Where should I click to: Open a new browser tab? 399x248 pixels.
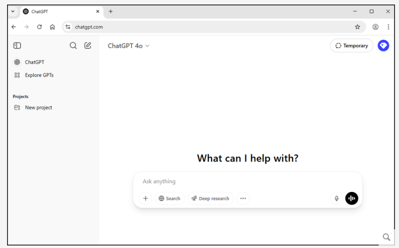(111, 12)
